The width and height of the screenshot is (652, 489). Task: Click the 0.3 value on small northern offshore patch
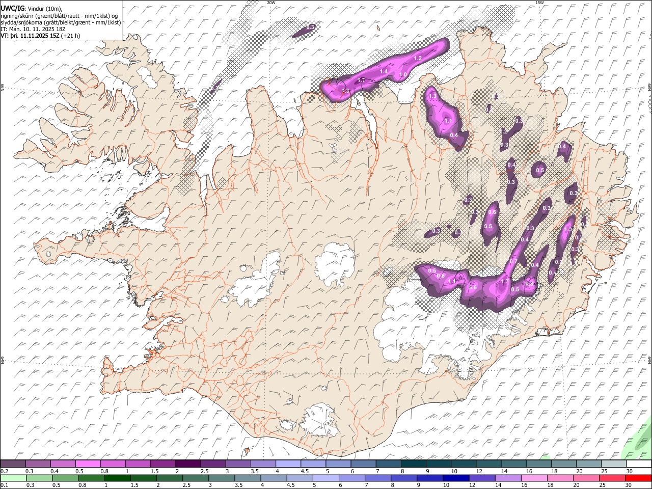coord(310,27)
